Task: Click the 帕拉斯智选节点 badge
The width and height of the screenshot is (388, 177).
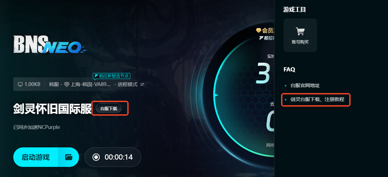Action: [x=112, y=76]
